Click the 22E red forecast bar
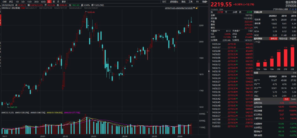 293,57
